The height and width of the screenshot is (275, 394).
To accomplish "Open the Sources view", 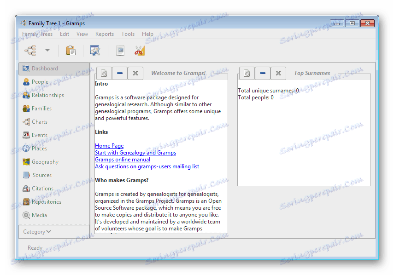I will 37,175.
